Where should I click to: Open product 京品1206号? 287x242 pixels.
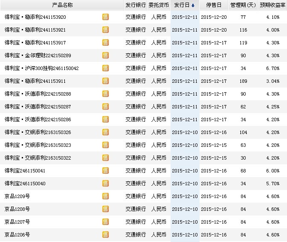(17, 235)
